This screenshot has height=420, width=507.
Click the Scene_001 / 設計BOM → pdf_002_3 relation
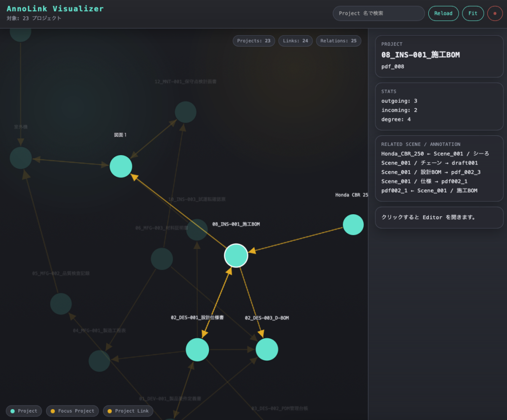431,172
